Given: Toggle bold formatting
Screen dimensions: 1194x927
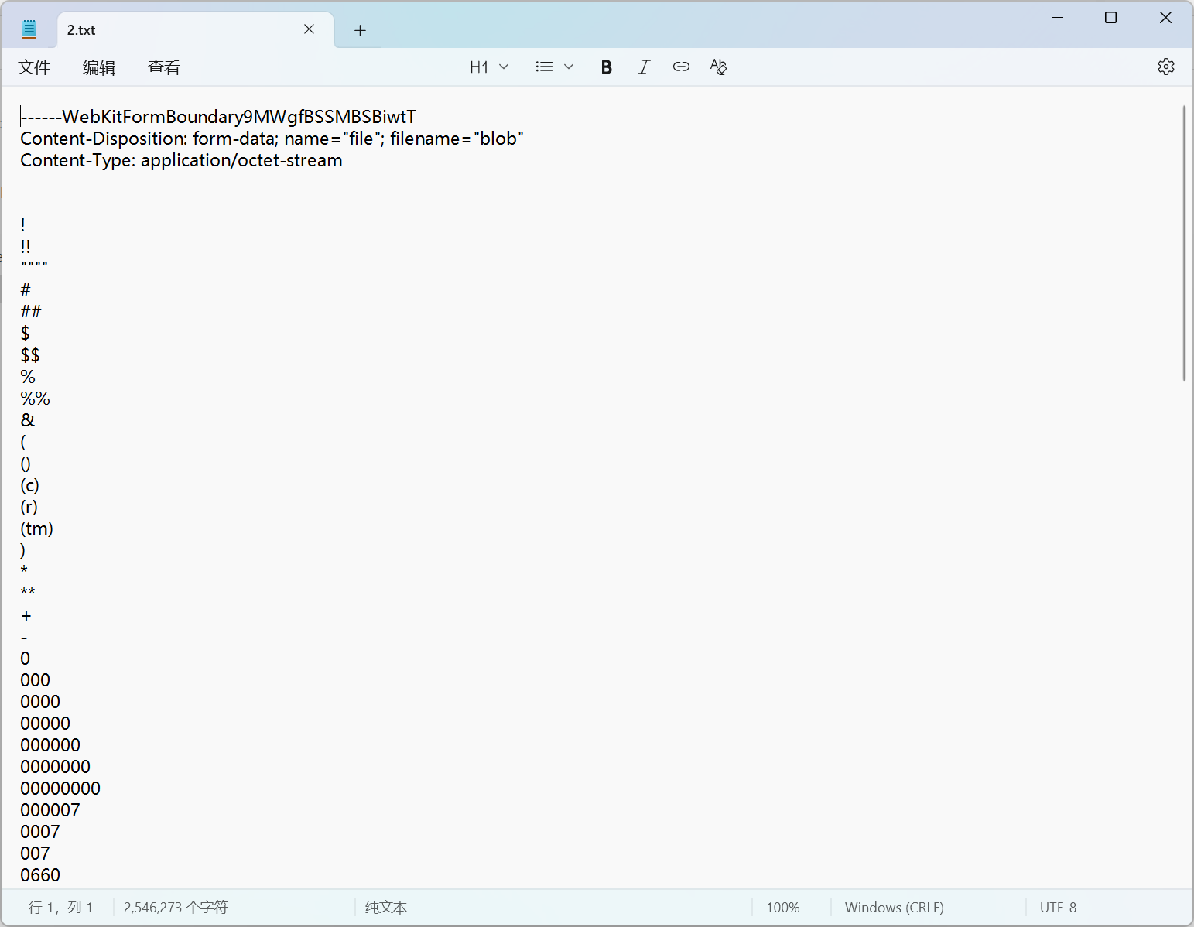Looking at the screenshot, I should (606, 67).
